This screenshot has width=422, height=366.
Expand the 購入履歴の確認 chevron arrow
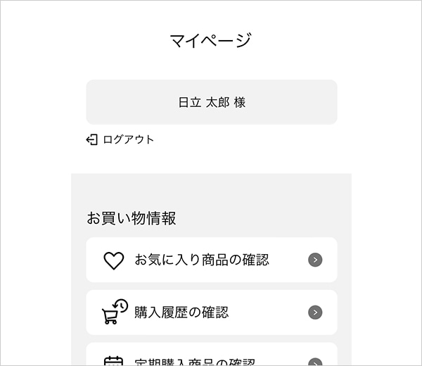(315, 313)
